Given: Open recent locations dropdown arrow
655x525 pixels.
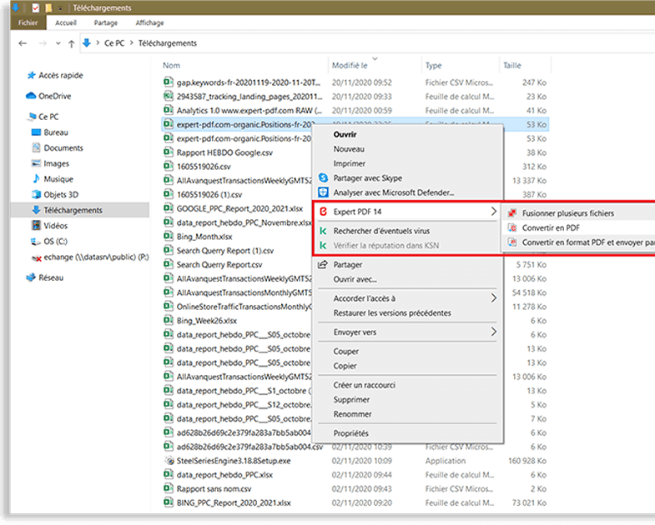Looking at the screenshot, I should click(x=58, y=43).
